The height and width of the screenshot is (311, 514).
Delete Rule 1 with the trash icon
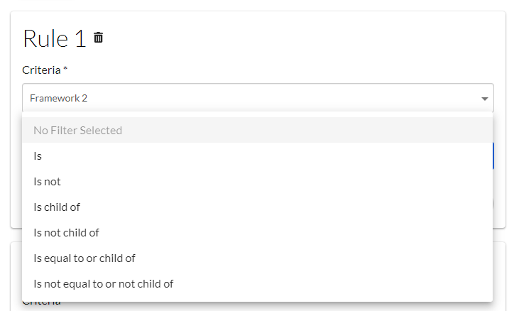[99, 38]
